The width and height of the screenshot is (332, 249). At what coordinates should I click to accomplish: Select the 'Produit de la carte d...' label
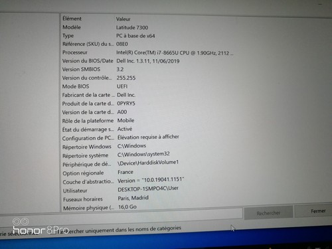point(88,104)
